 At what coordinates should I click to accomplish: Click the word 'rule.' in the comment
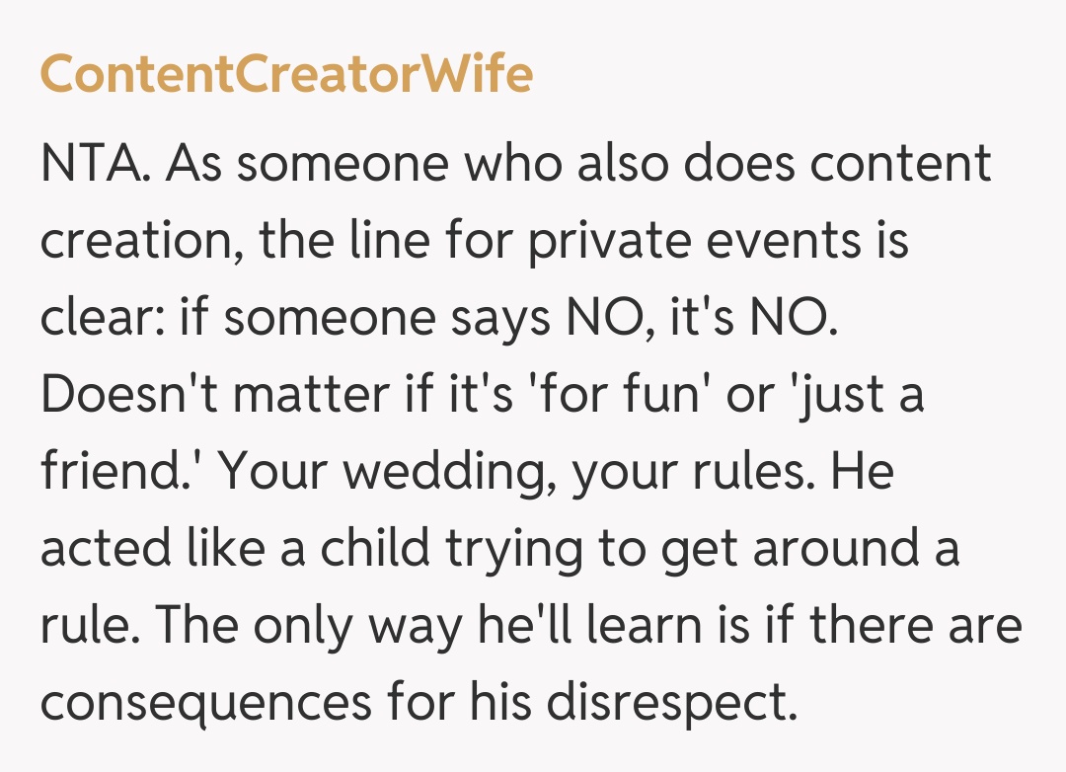click(x=89, y=626)
